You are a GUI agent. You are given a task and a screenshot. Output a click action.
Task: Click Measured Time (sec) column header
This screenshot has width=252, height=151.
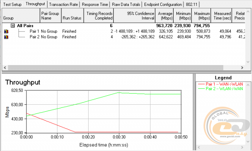pyautogui.click(x=221, y=16)
